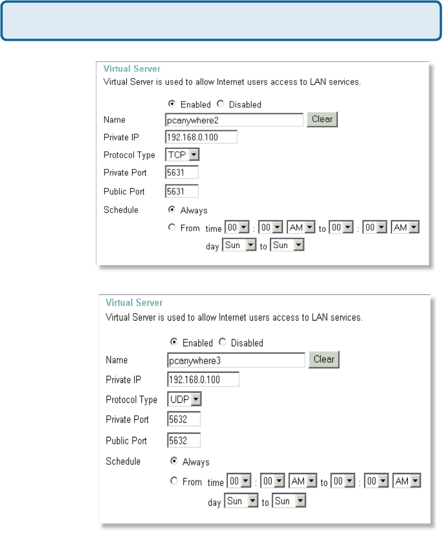Open start day dropdown in pcanywhere2 schedule
This screenshot has width=444, height=536.
pos(240,245)
